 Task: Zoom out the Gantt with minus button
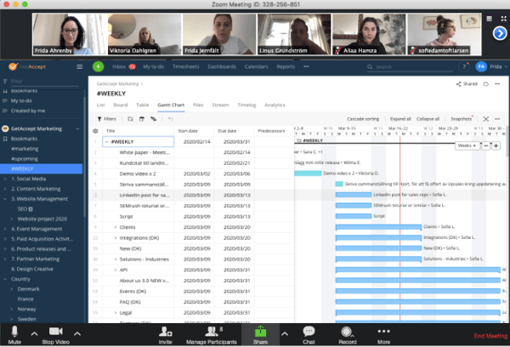point(486,145)
